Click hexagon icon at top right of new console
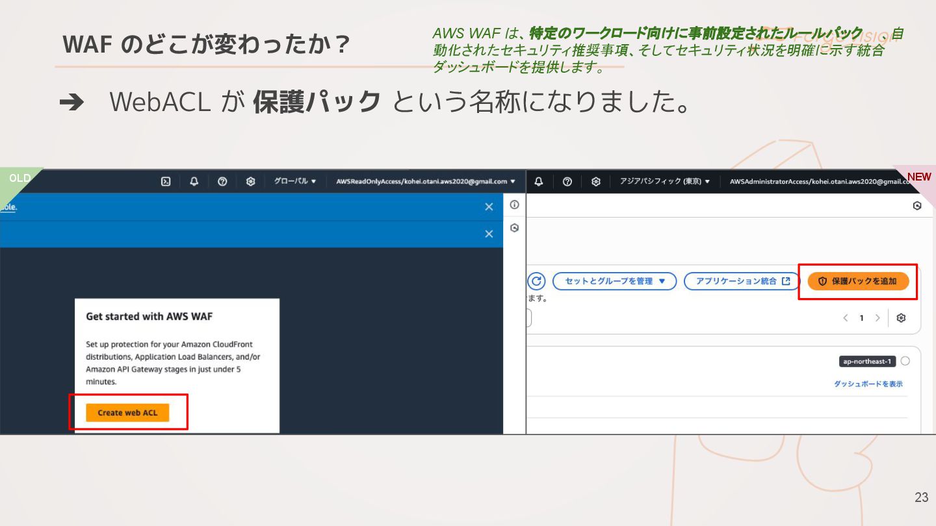The image size is (936, 526). (917, 206)
